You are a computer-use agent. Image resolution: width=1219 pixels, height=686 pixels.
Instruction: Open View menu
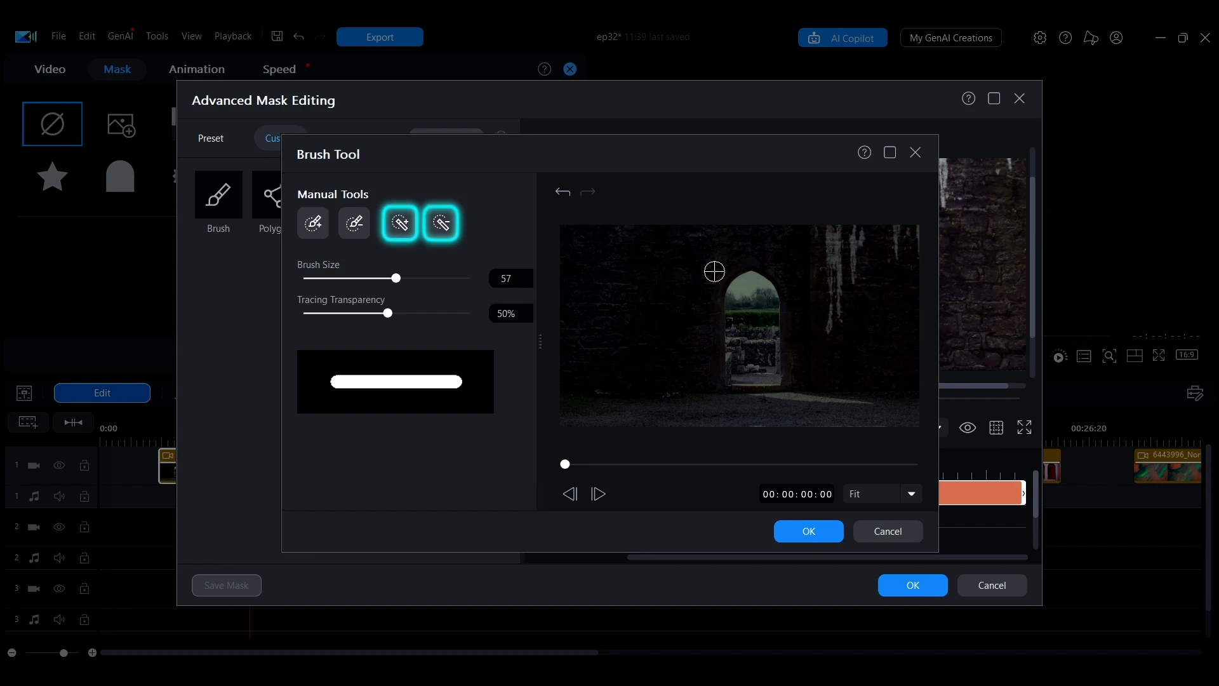pos(191,36)
